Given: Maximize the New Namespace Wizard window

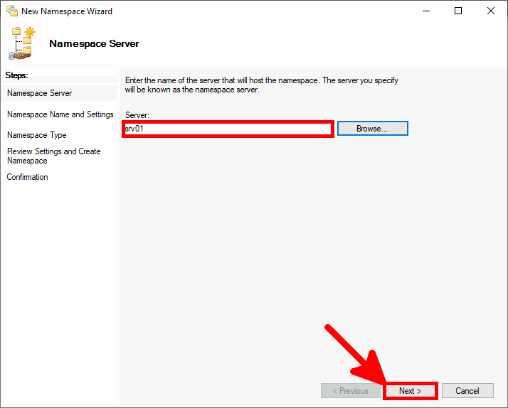Looking at the screenshot, I should [458, 11].
